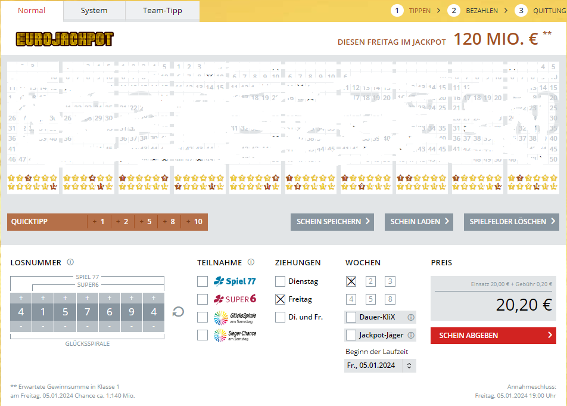Choose 8 weeks duration
Screen dimensions: 567x406
click(x=390, y=299)
